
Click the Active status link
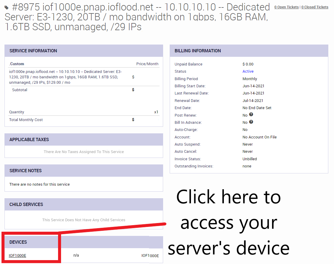(x=248, y=71)
